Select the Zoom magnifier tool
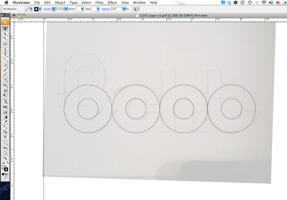The width and height of the screenshot is (287, 200). tap(5, 158)
